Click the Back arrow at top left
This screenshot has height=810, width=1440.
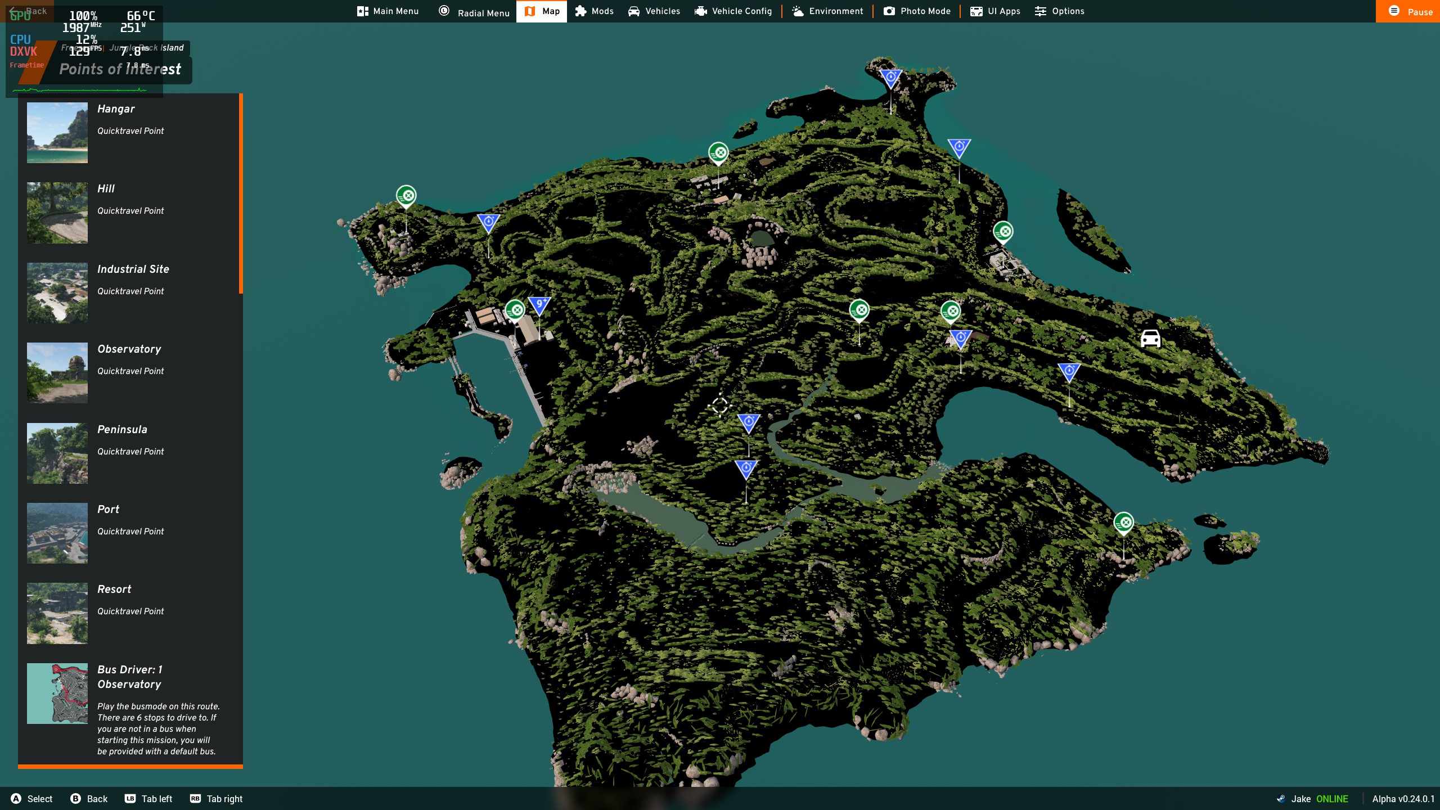(x=28, y=11)
